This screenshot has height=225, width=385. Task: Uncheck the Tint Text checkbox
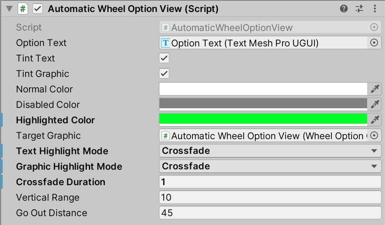click(x=164, y=58)
